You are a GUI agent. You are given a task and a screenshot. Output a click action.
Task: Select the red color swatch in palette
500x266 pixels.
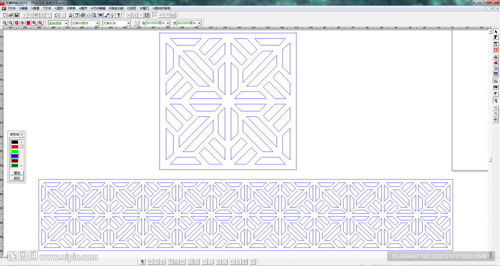click(15, 147)
